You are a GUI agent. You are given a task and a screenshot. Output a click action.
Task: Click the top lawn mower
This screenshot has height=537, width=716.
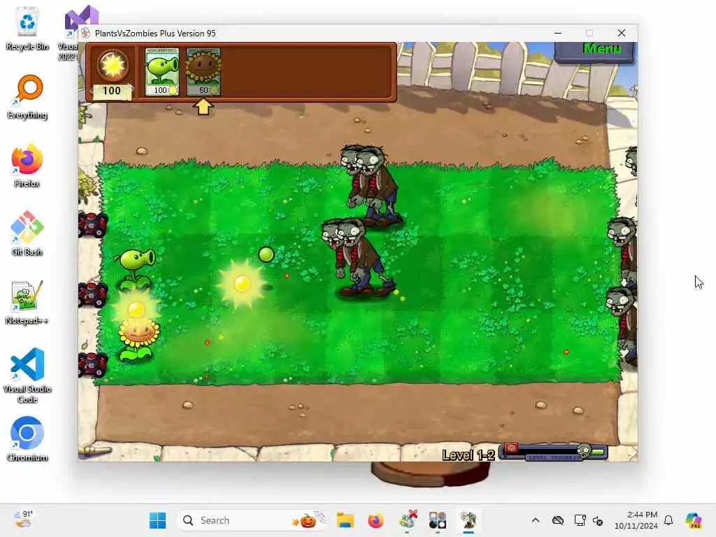93,224
